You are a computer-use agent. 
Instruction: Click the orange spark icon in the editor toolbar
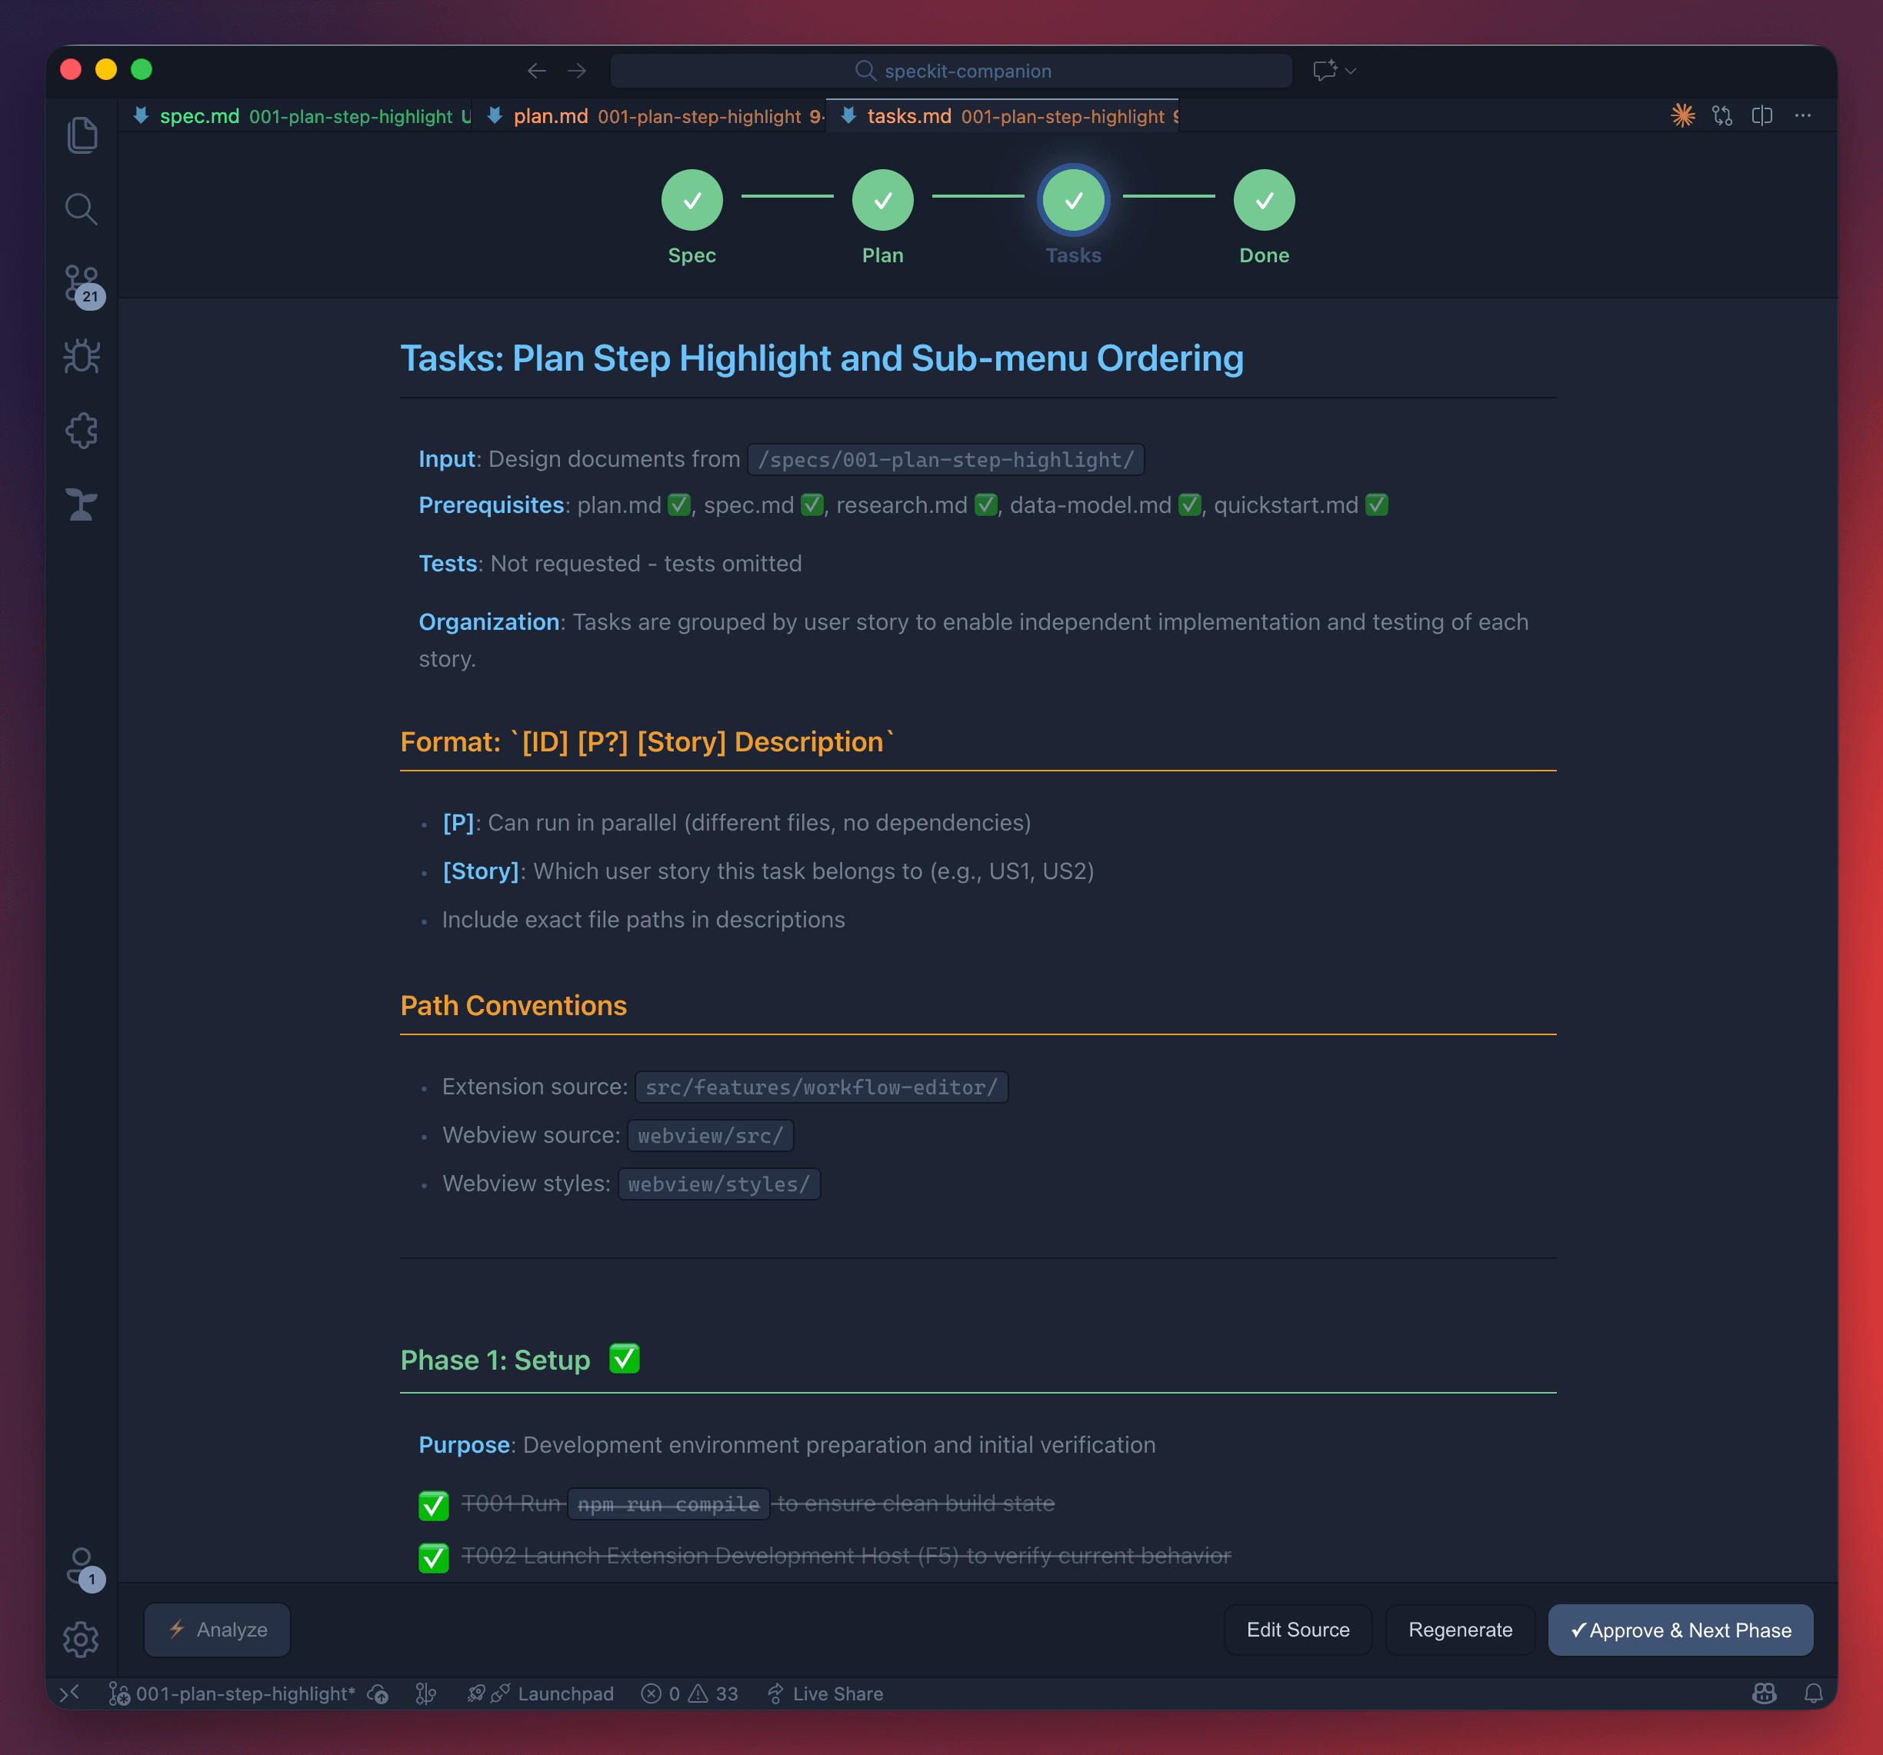(x=1682, y=115)
